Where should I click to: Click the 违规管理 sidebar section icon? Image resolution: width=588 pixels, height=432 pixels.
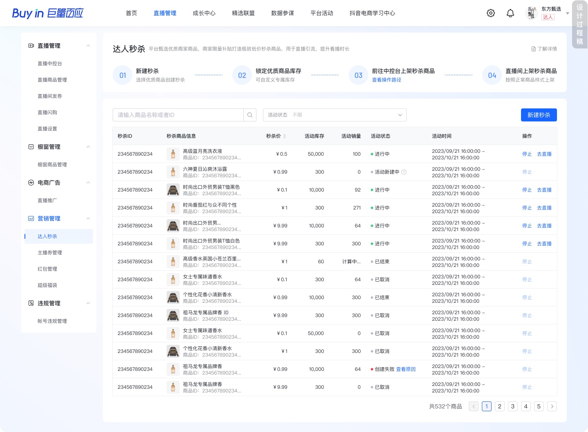point(31,303)
